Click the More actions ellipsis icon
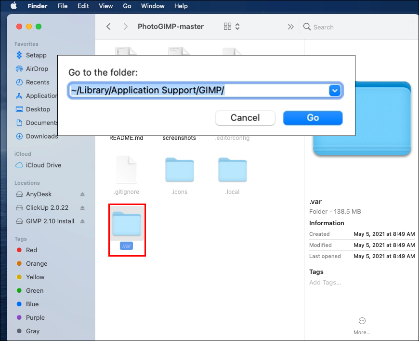Image resolution: width=419 pixels, height=341 pixels. (x=362, y=321)
